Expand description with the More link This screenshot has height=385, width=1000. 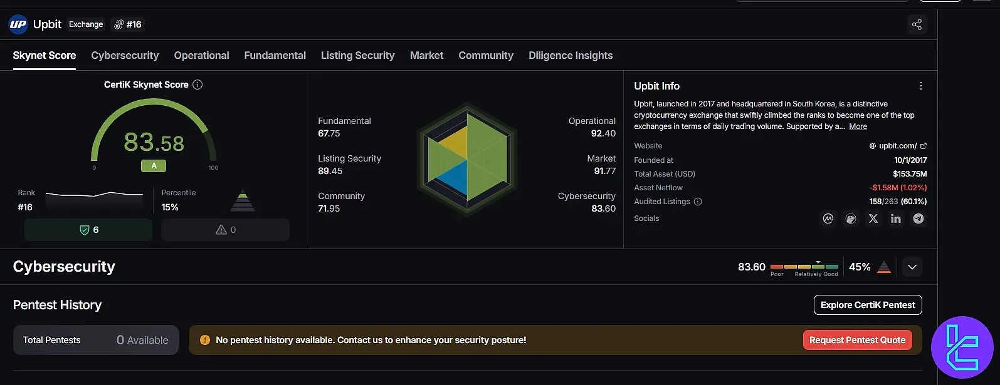pos(858,126)
